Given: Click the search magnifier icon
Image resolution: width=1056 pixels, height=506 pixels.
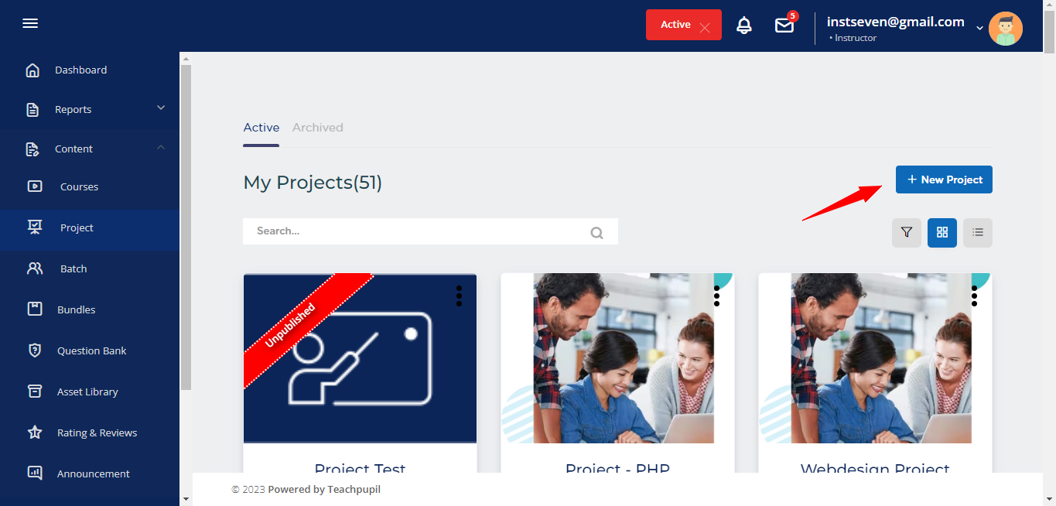Looking at the screenshot, I should coord(596,232).
